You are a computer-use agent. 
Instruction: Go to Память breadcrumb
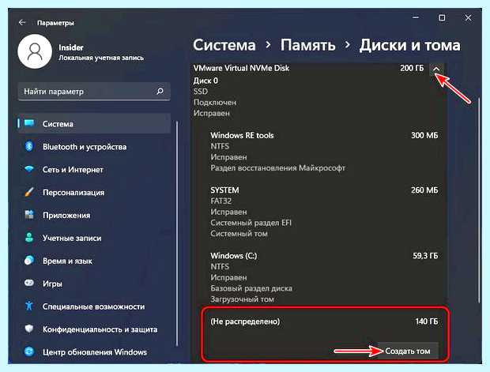[307, 45]
